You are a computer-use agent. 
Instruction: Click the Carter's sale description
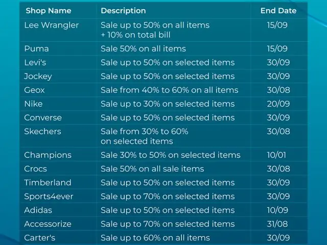coord(155,238)
